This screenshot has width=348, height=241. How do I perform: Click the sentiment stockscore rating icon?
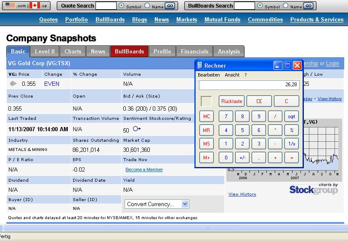coord(137,129)
